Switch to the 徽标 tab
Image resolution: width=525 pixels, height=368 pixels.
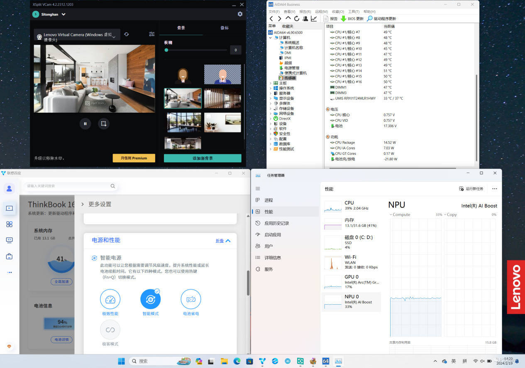point(224,28)
